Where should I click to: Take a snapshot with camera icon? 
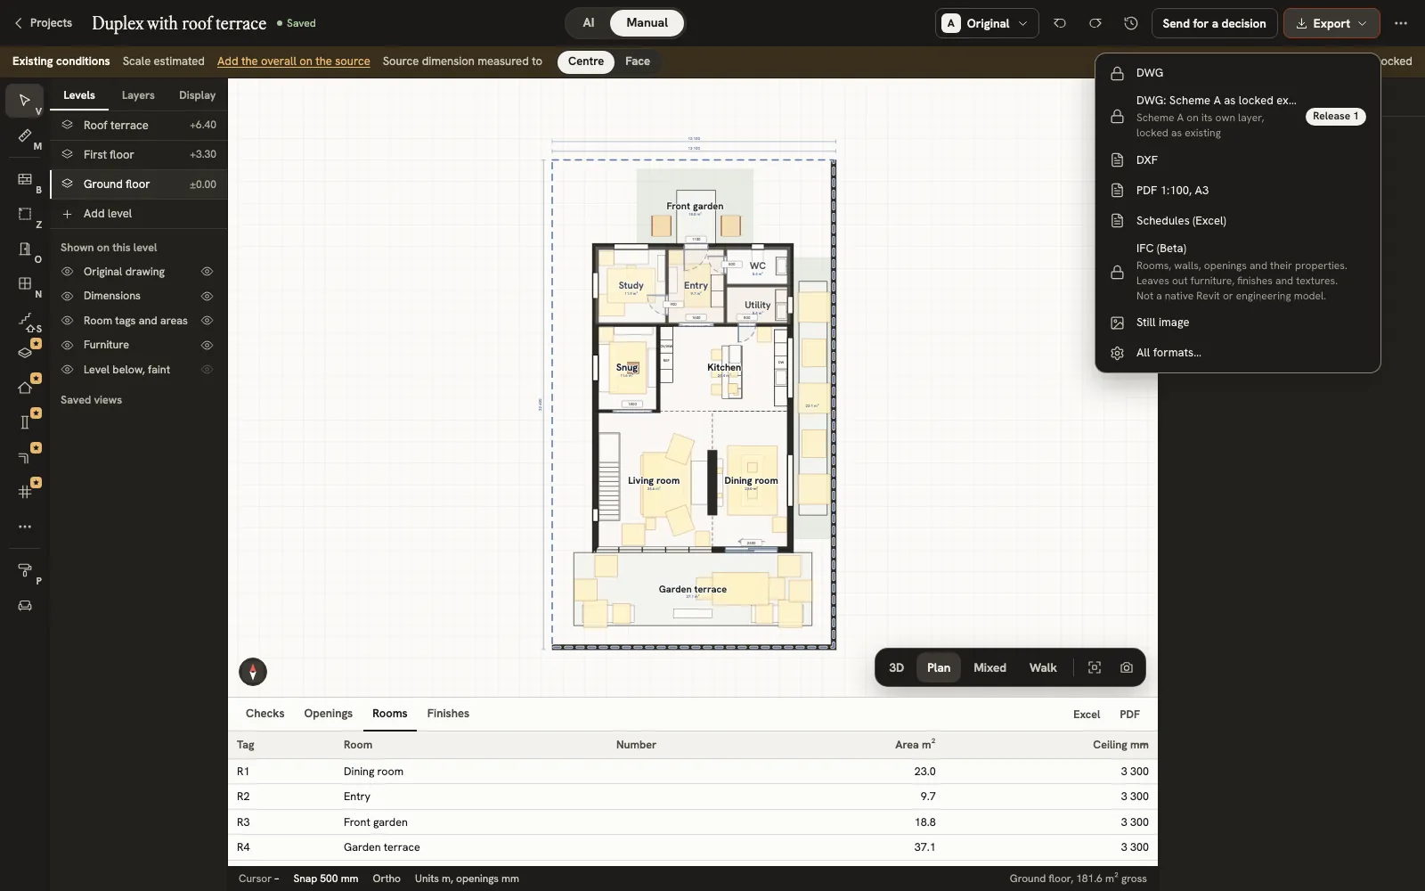pos(1127,667)
